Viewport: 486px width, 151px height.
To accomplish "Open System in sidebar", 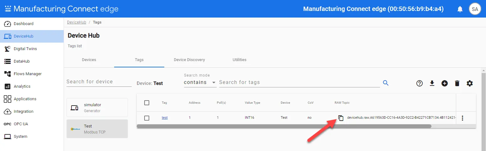I will click(32, 137).
